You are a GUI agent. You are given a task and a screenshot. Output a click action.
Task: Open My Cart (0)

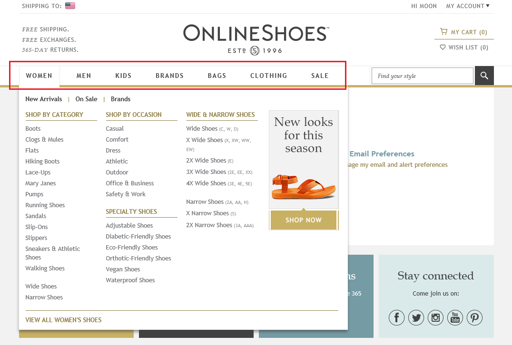coord(463,32)
